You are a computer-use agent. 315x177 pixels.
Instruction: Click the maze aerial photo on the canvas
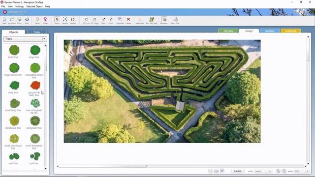[162, 91]
